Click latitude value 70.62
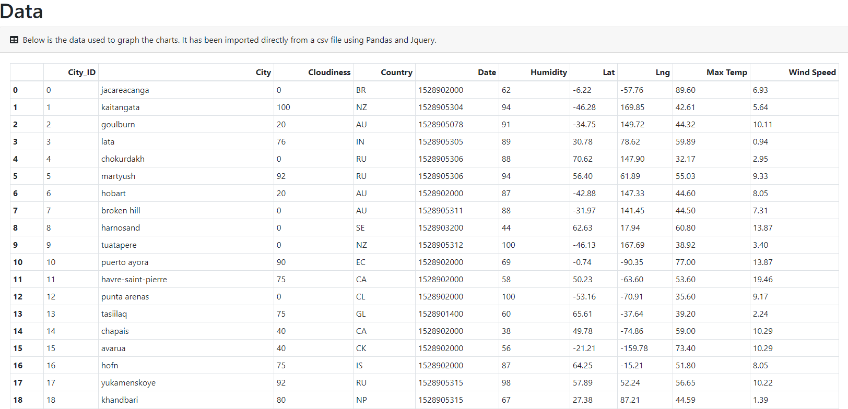 point(583,159)
